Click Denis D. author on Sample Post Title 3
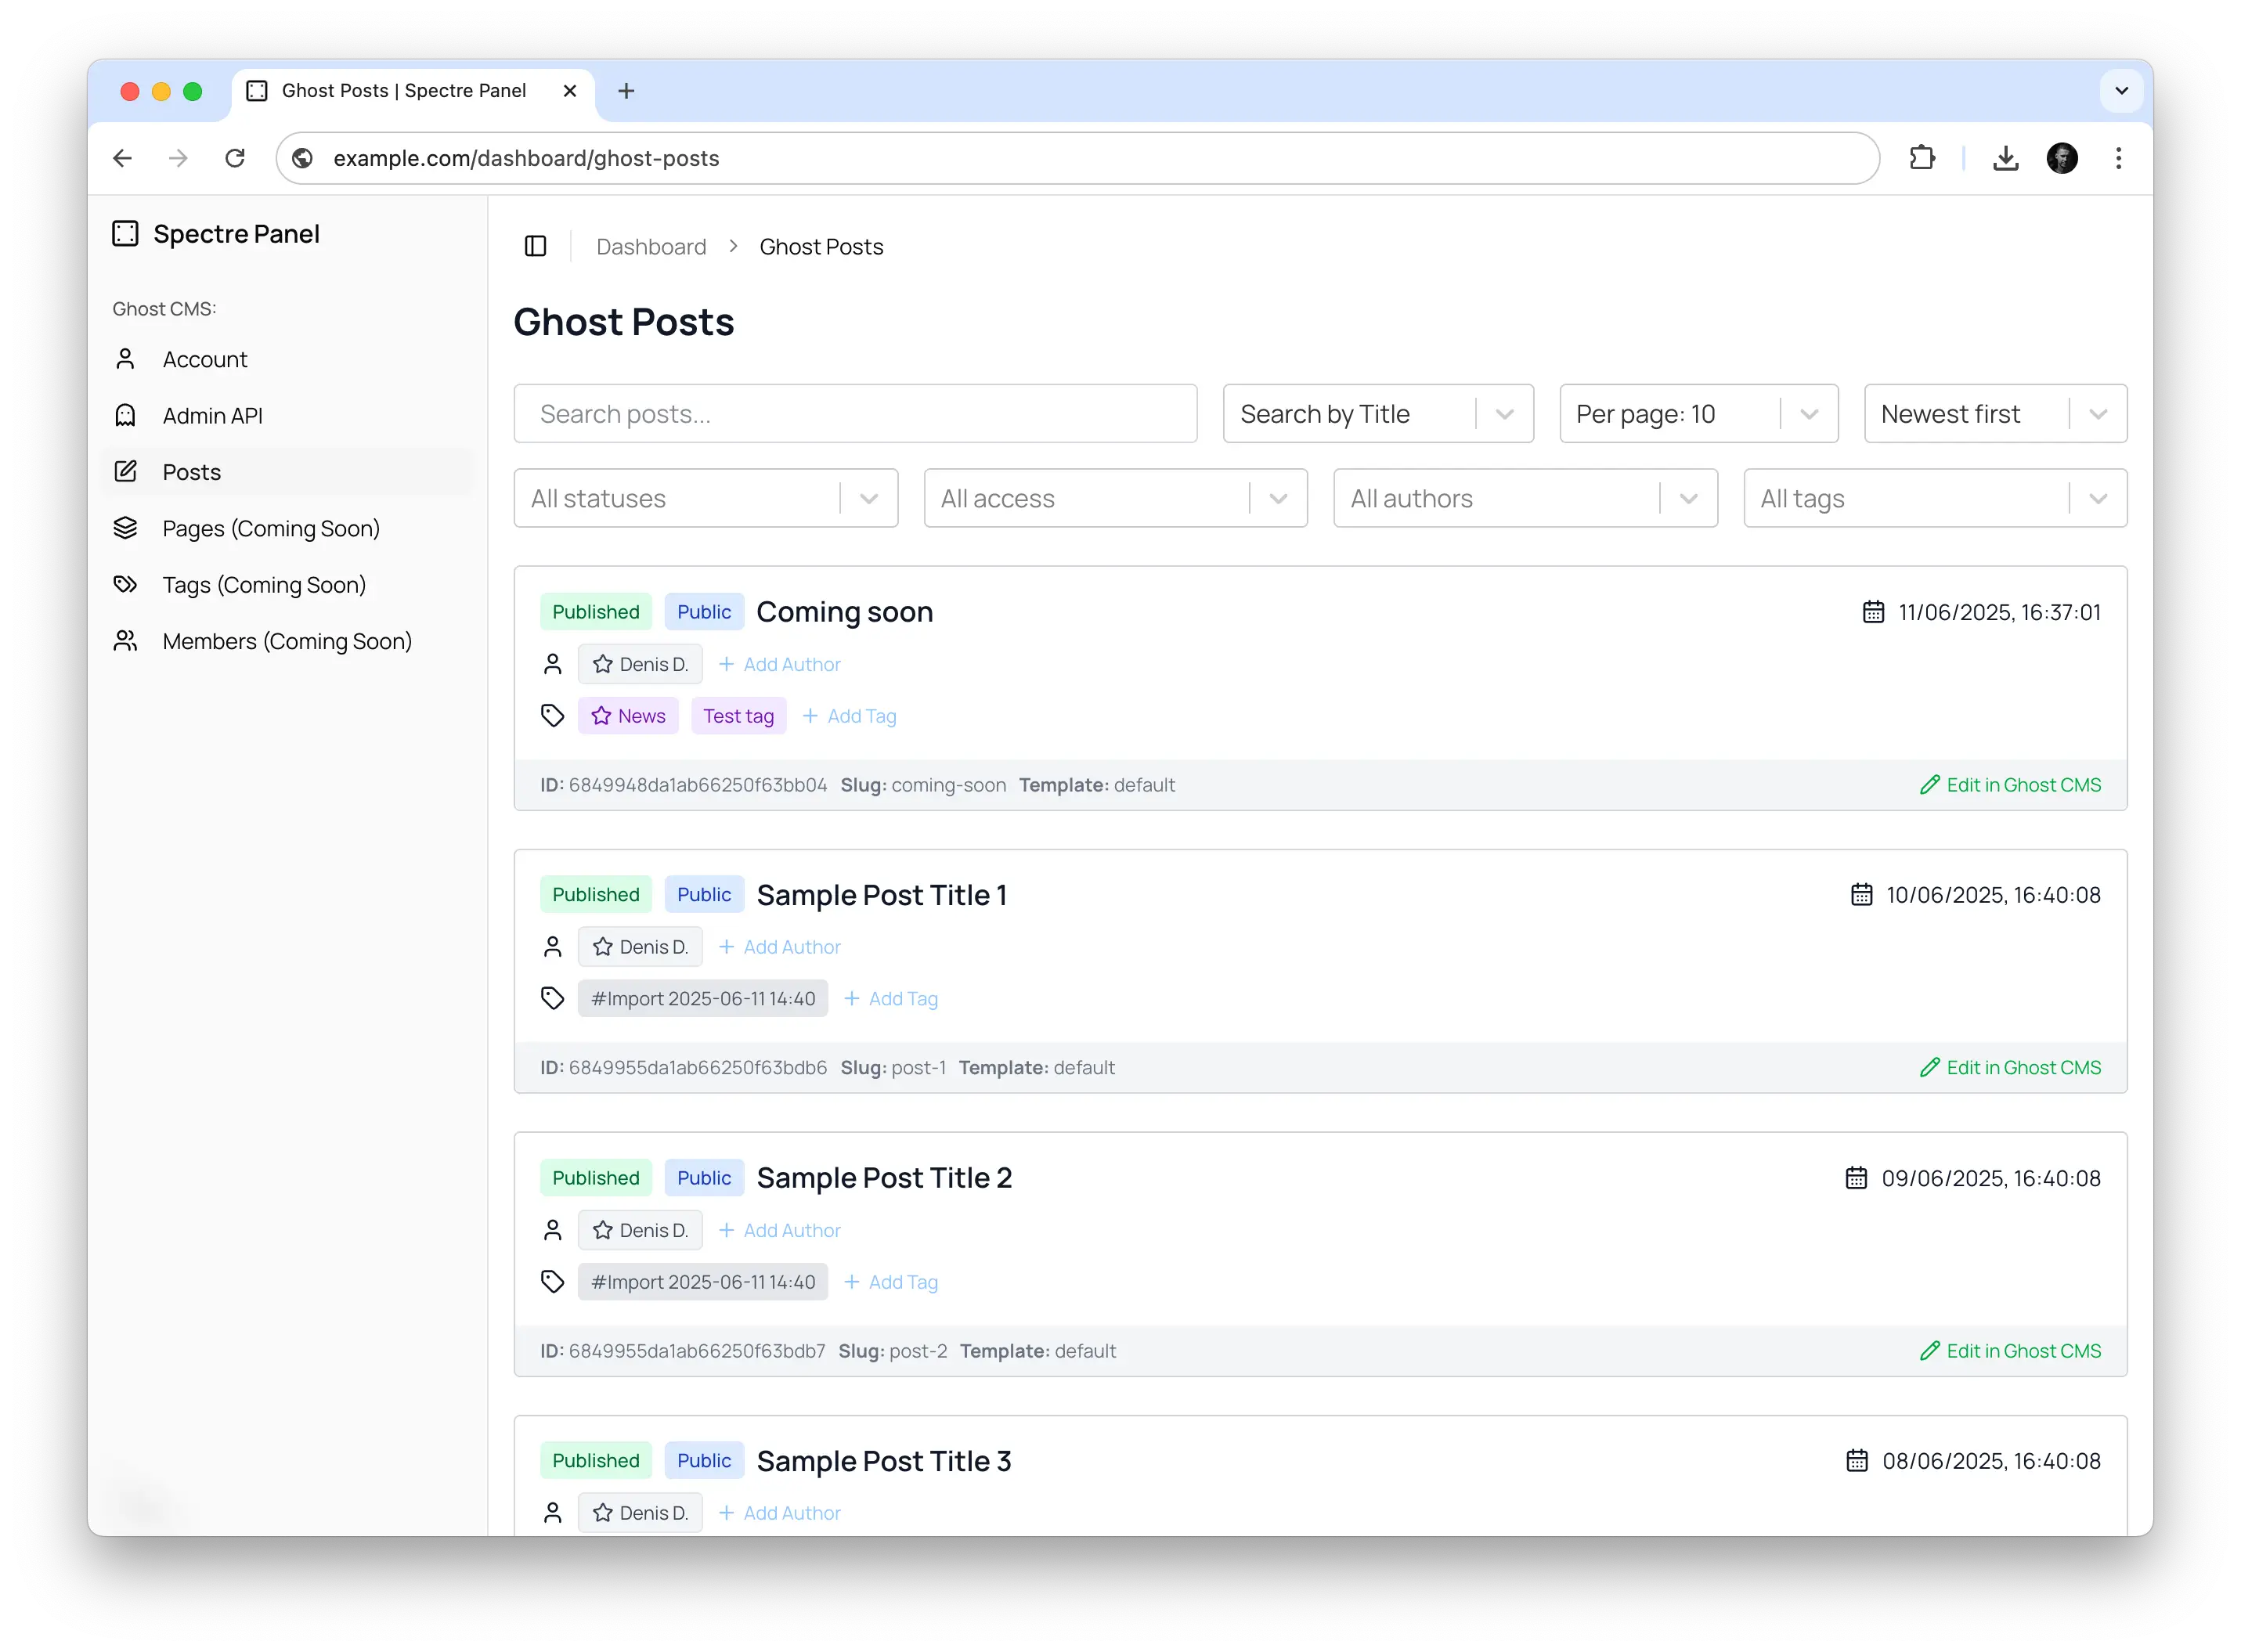This screenshot has height=1652, width=2241. pyautogui.click(x=640, y=1513)
